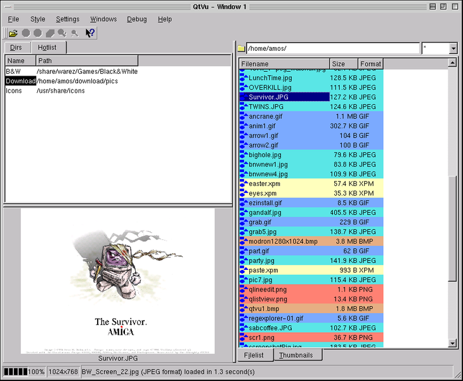Click the Name column header in Hotlist
The image size is (463, 381).
[x=20, y=60]
